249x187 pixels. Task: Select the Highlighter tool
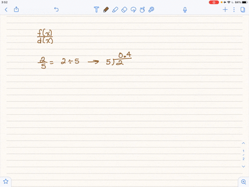tap(115, 9)
